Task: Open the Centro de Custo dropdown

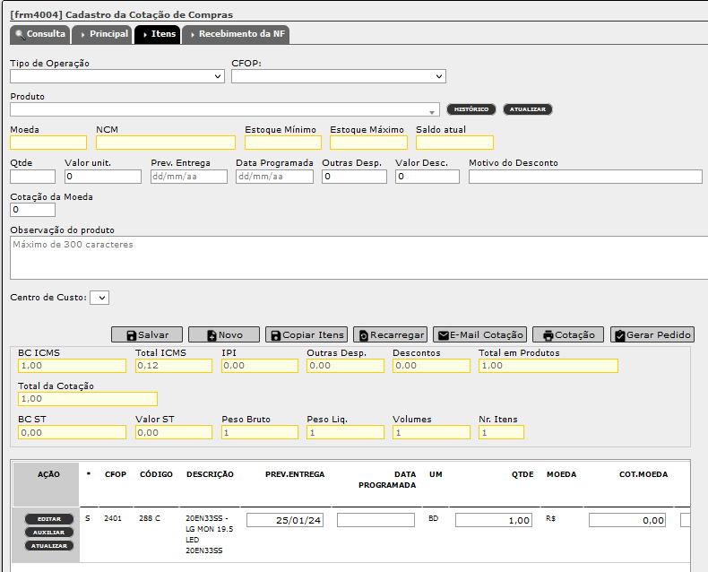Action: (99, 298)
